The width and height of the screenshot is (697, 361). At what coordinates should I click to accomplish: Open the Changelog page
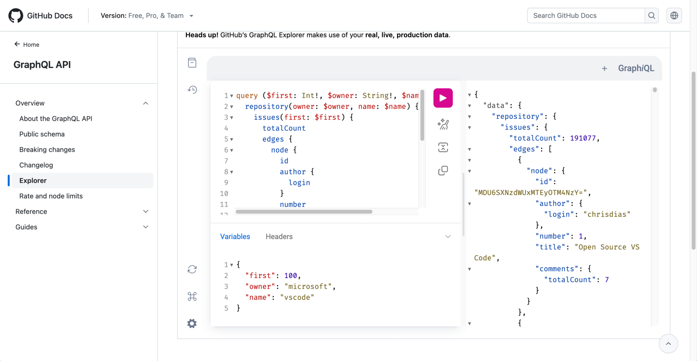[36, 165]
